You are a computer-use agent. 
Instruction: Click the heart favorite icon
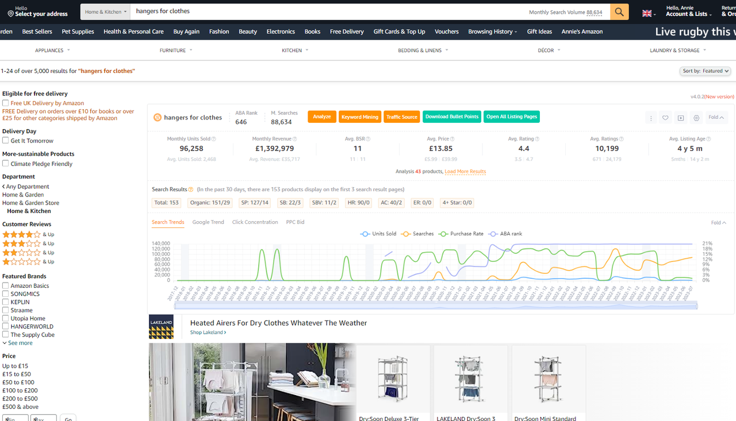(665, 118)
